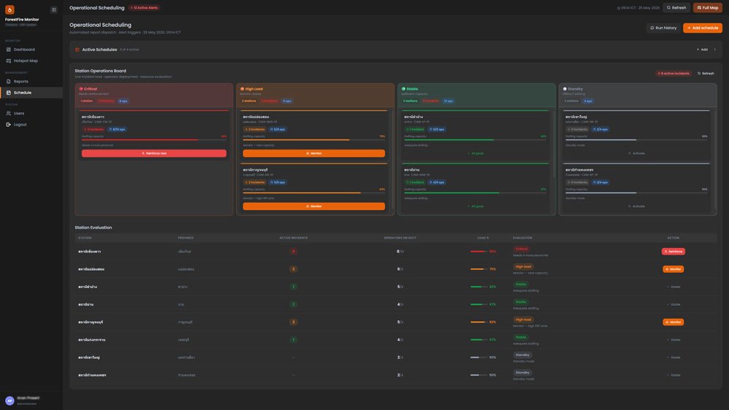Open the Reports document icon
Image resolution: width=729 pixels, height=410 pixels.
pos(8,82)
